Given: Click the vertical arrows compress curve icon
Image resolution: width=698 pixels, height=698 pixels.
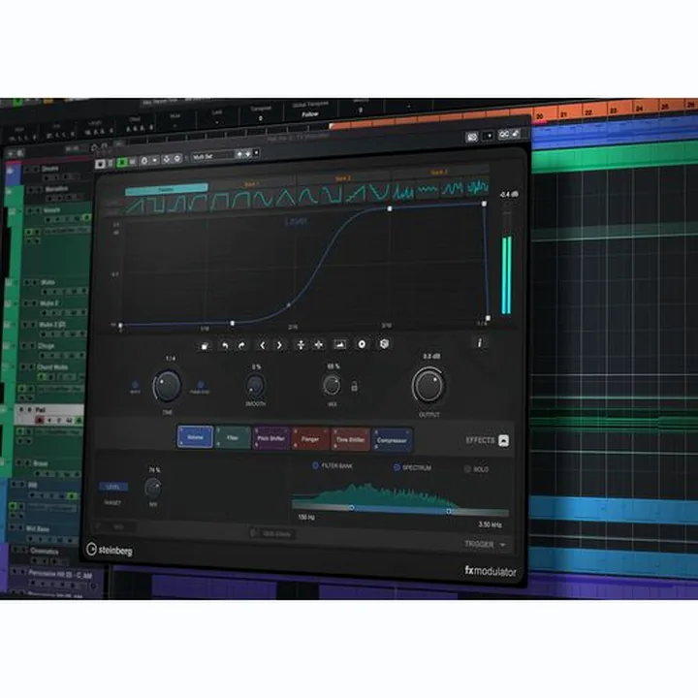Looking at the screenshot, I should (301, 345).
